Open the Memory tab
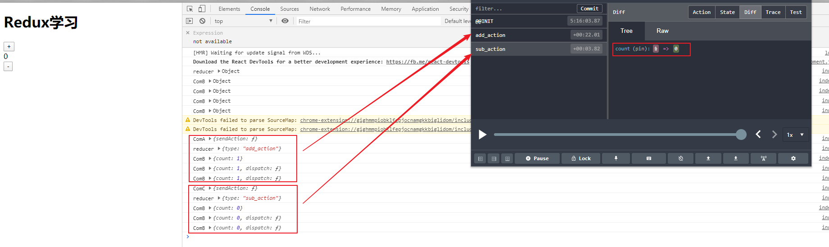829x247 pixels. (391, 9)
